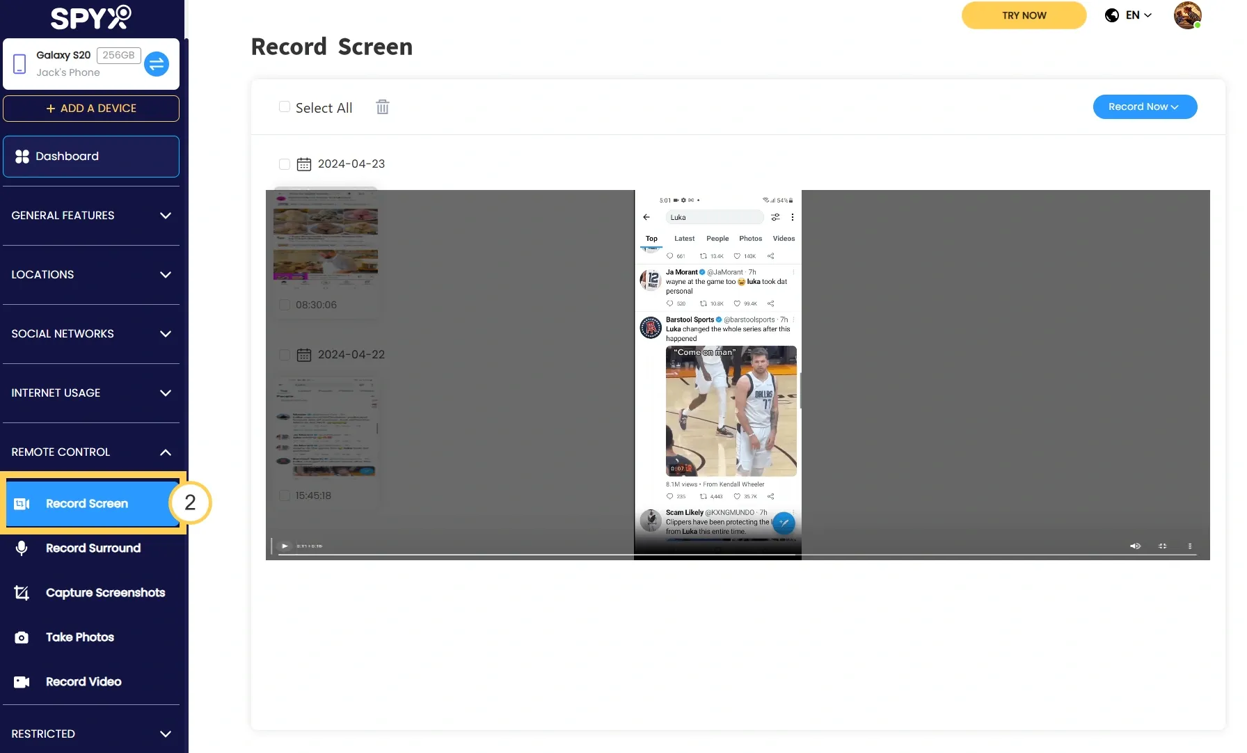The width and height of the screenshot is (1247, 753).
Task: Click the camcorder icon for Record Video
Action: [22, 682]
